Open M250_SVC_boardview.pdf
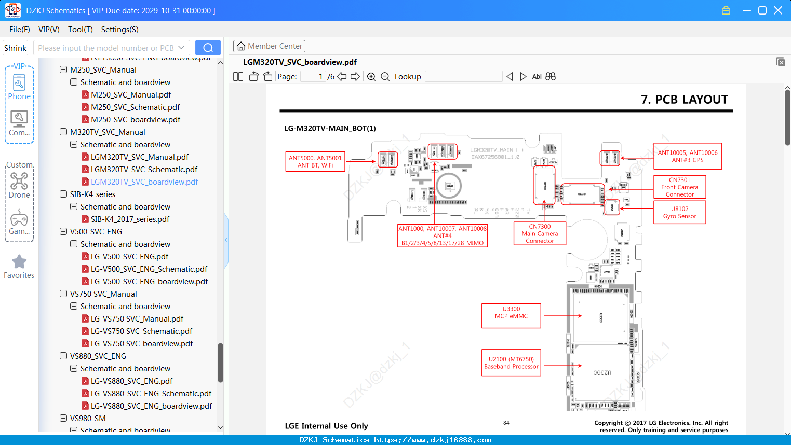Viewport: 791px width, 445px height. (136, 119)
